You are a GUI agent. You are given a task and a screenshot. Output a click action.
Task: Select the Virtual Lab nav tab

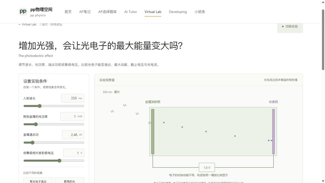[x=153, y=12]
